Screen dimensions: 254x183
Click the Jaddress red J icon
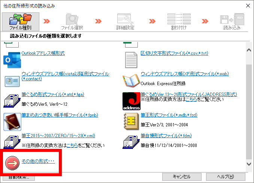pos(131,101)
